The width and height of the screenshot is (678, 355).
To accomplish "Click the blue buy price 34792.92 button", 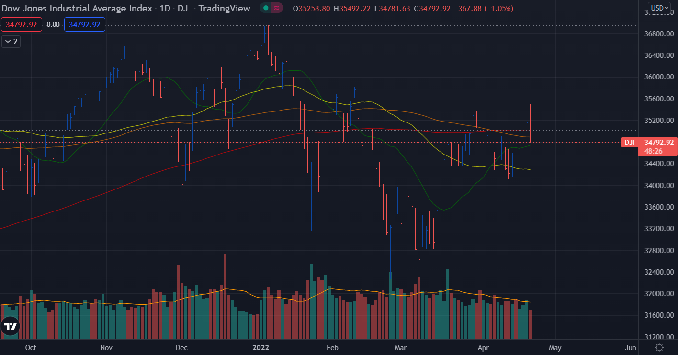I will pyautogui.click(x=85, y=24).
